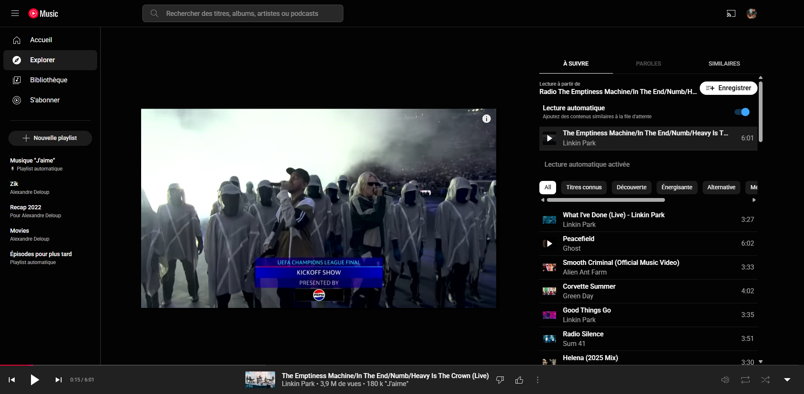Open the hamburger guide menu
Image resolution: width=804 pixels, height=394 pixels.
15,13
